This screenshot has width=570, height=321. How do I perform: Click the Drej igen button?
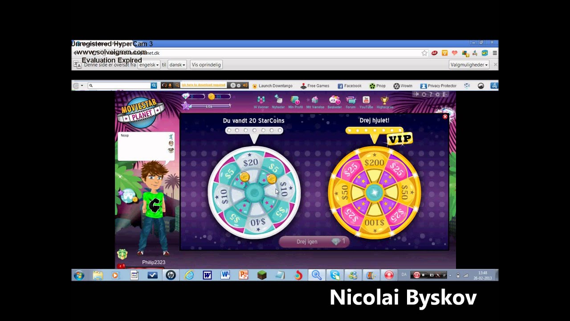click(314, 242)
